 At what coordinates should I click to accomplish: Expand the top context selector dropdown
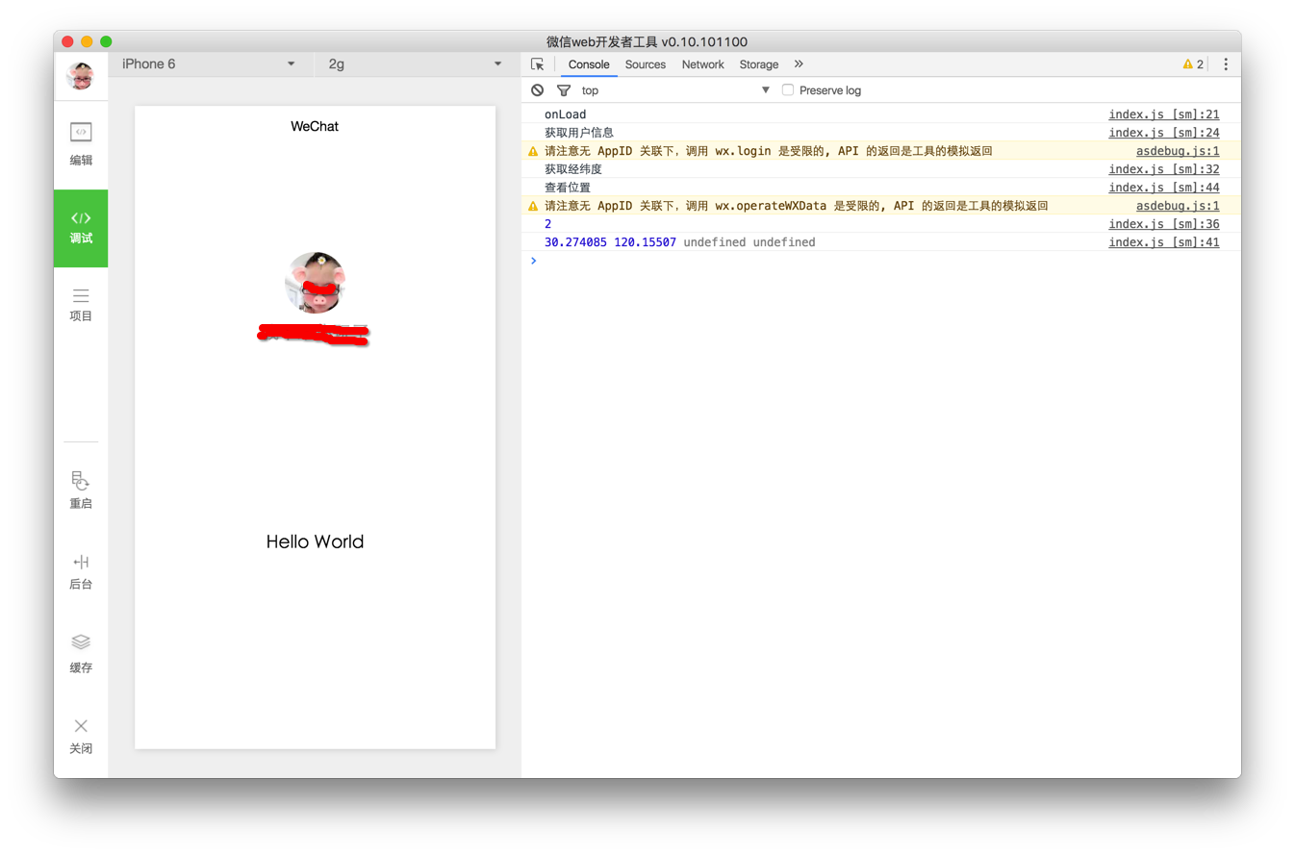click(675, 90)
